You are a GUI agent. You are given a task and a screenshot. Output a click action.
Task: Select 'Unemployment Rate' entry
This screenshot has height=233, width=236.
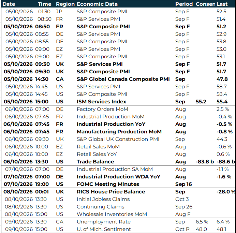104,222
